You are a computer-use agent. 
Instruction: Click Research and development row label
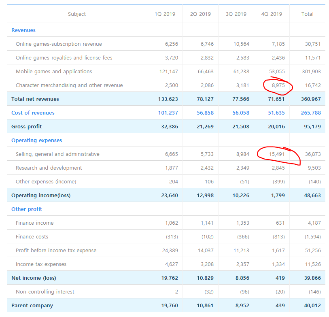[x=49, y=168]
